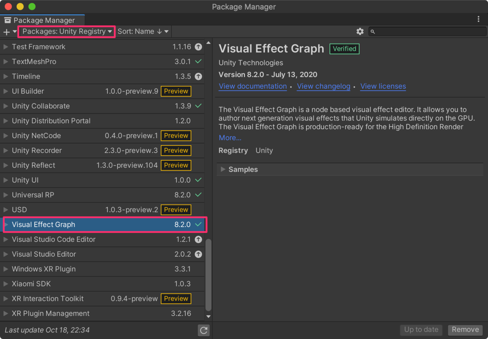
Task: Open the three-dot window options menu
Action: (479, 19)
